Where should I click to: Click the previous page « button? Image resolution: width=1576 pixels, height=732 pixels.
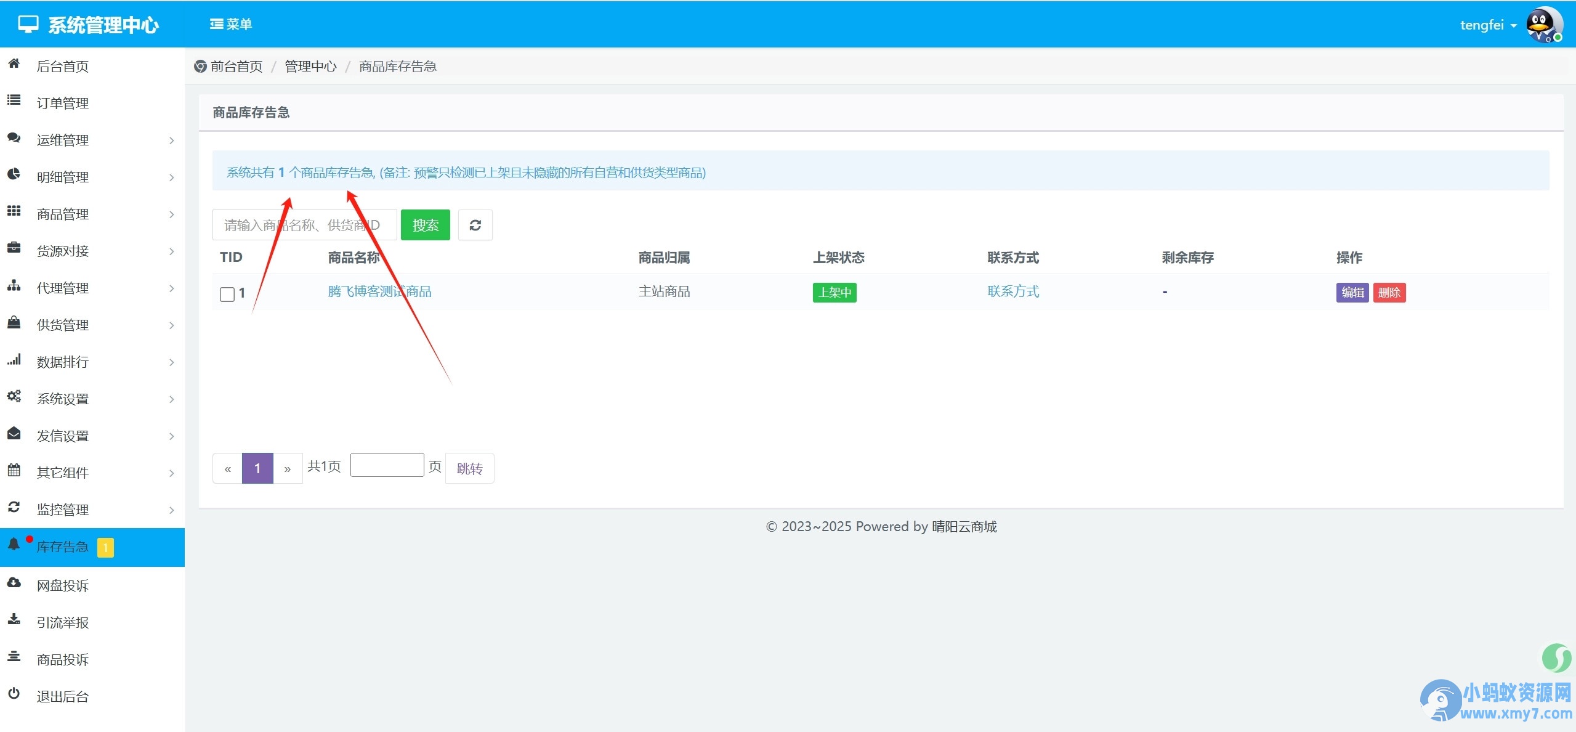pyautogui.click(x=227, y=468)
